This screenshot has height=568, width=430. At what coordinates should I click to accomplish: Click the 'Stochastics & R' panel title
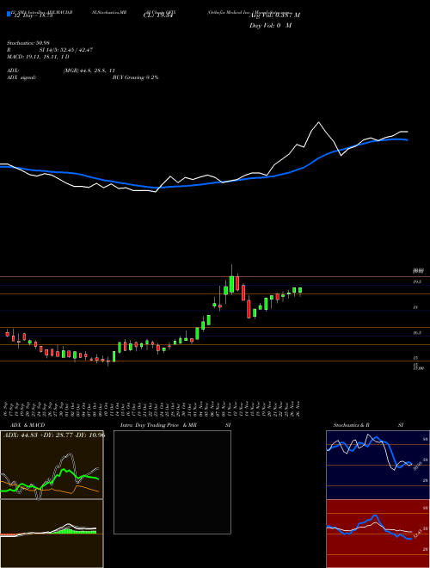point(352,425)
